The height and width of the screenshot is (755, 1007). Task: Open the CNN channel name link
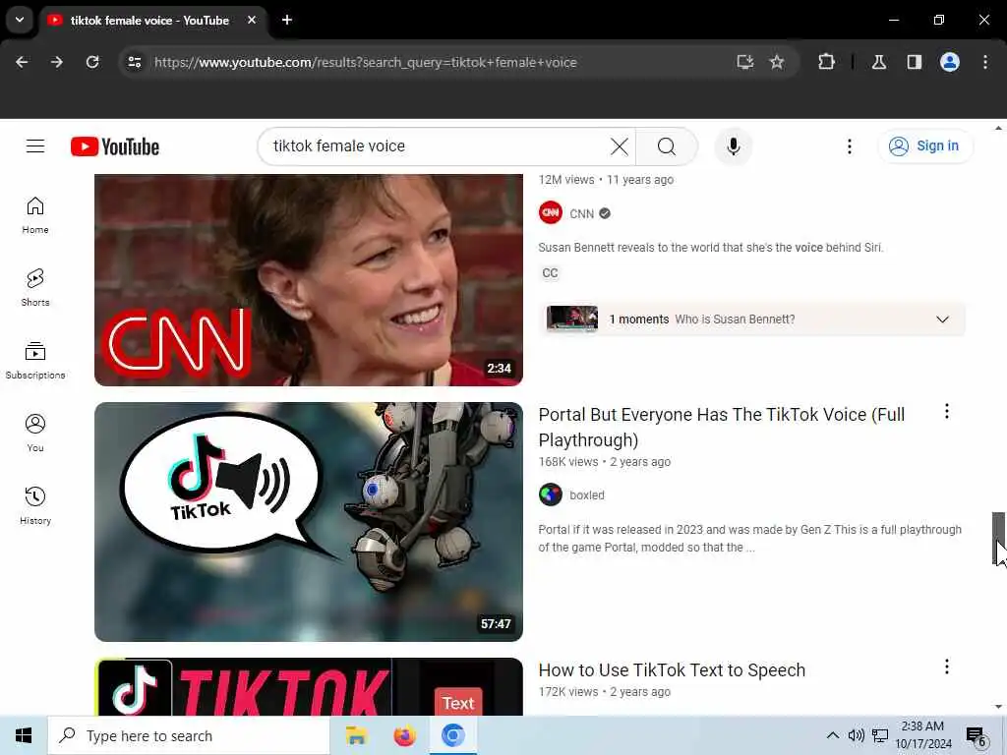(582, 213)
